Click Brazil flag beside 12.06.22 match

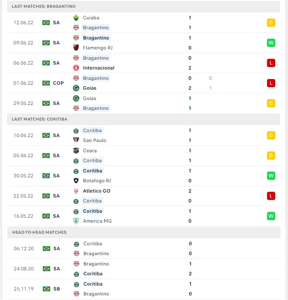tap(46, 23)
